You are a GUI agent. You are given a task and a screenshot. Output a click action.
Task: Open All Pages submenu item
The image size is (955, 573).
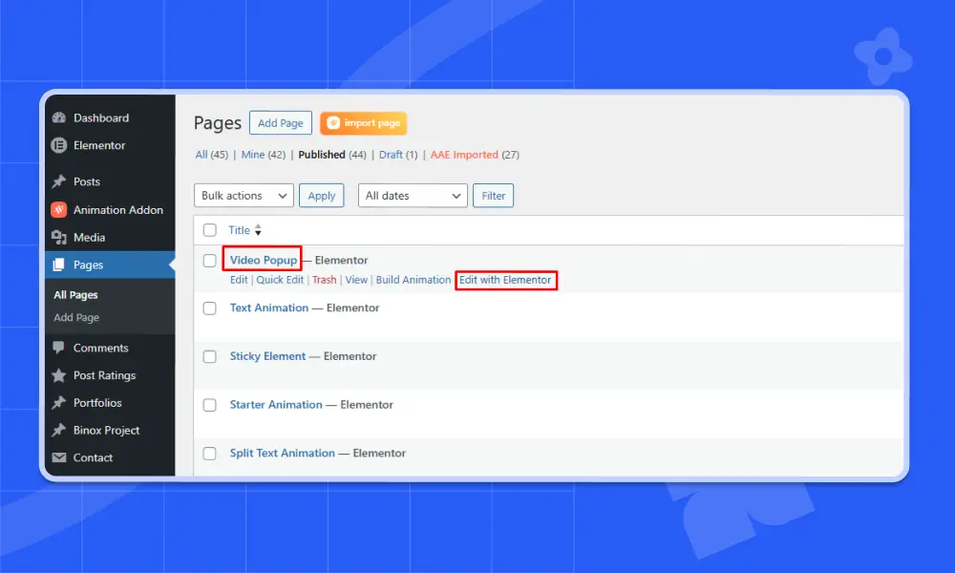75,295
